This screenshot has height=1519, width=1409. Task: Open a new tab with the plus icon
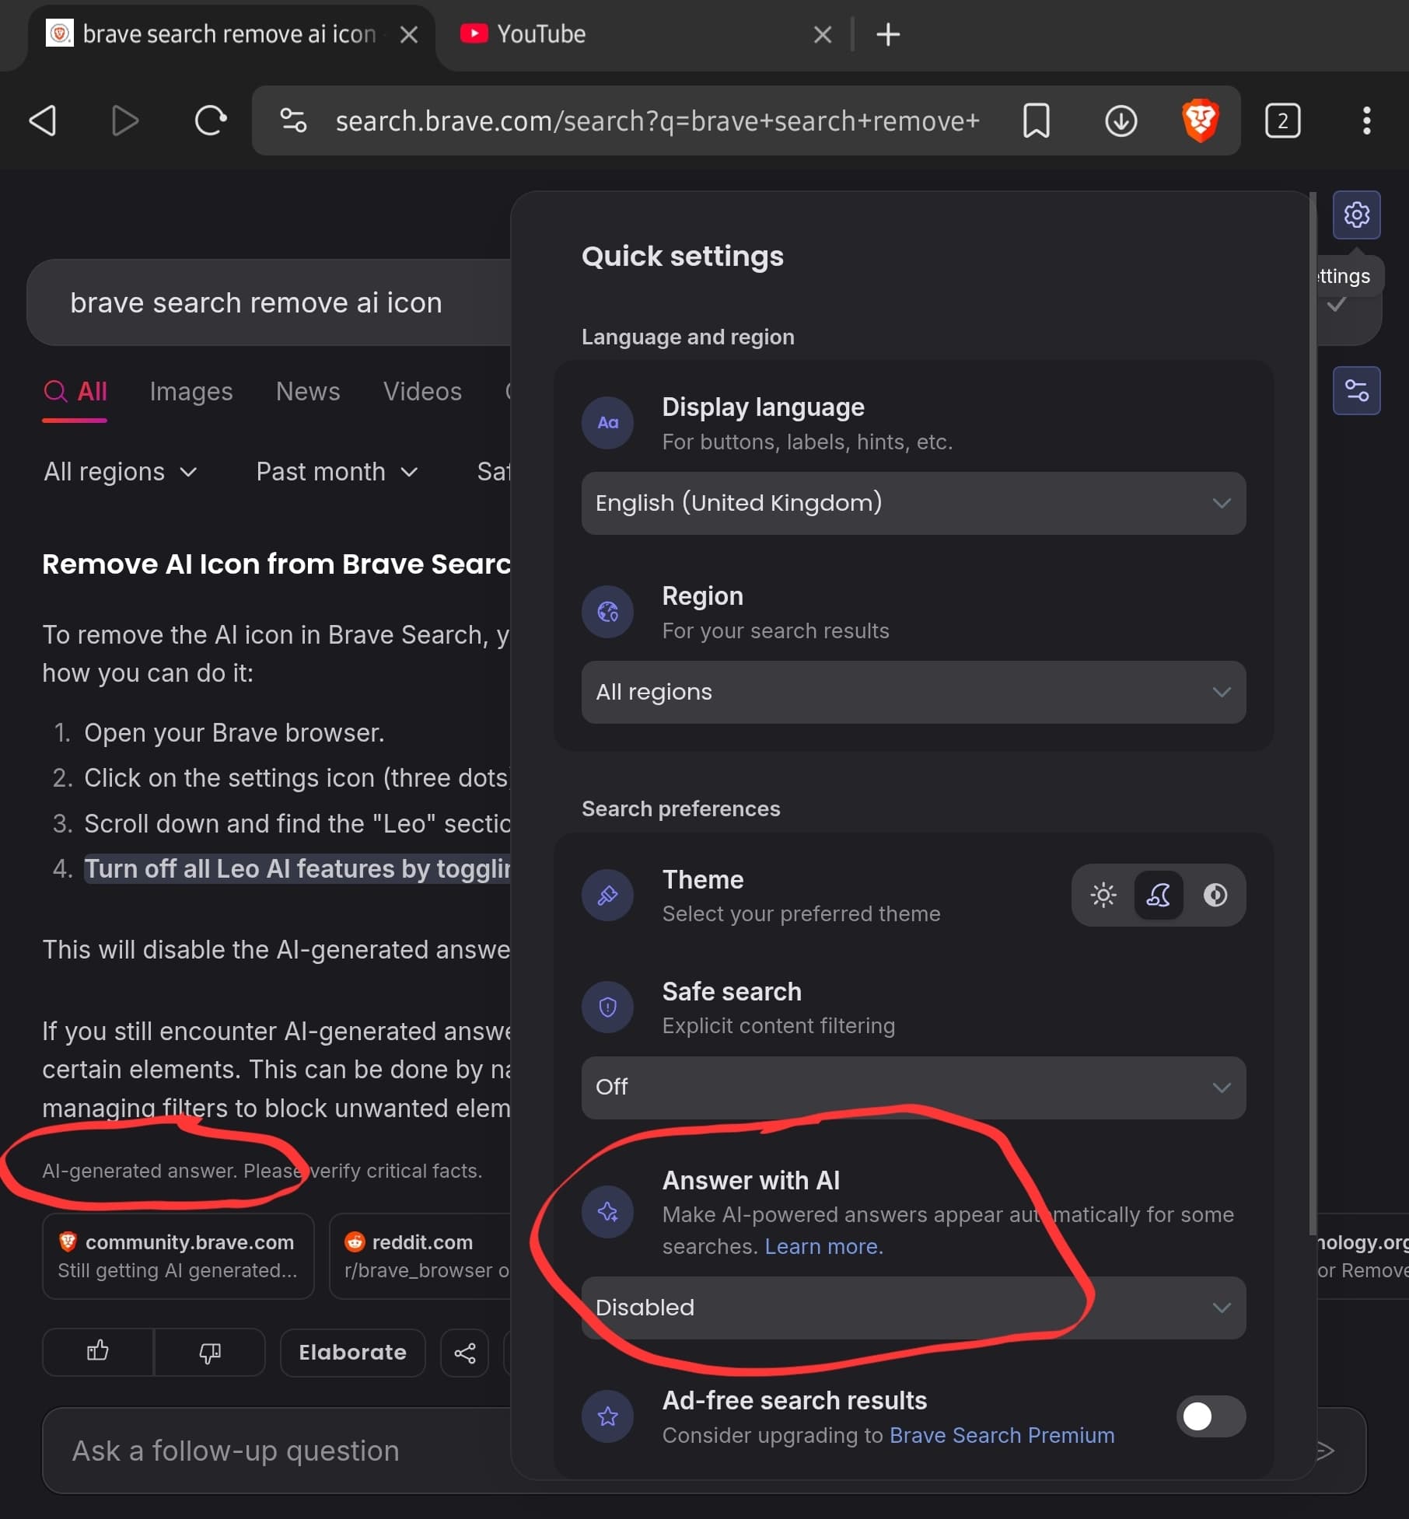tap(887, 34)
